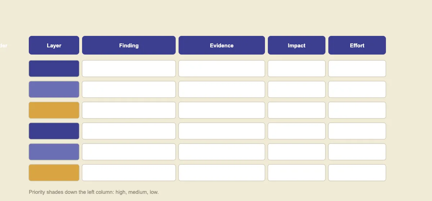The width and height of the screenshot is (432, 201).
Task: Click the Finding column header
Action: click(x=129, y=45)
